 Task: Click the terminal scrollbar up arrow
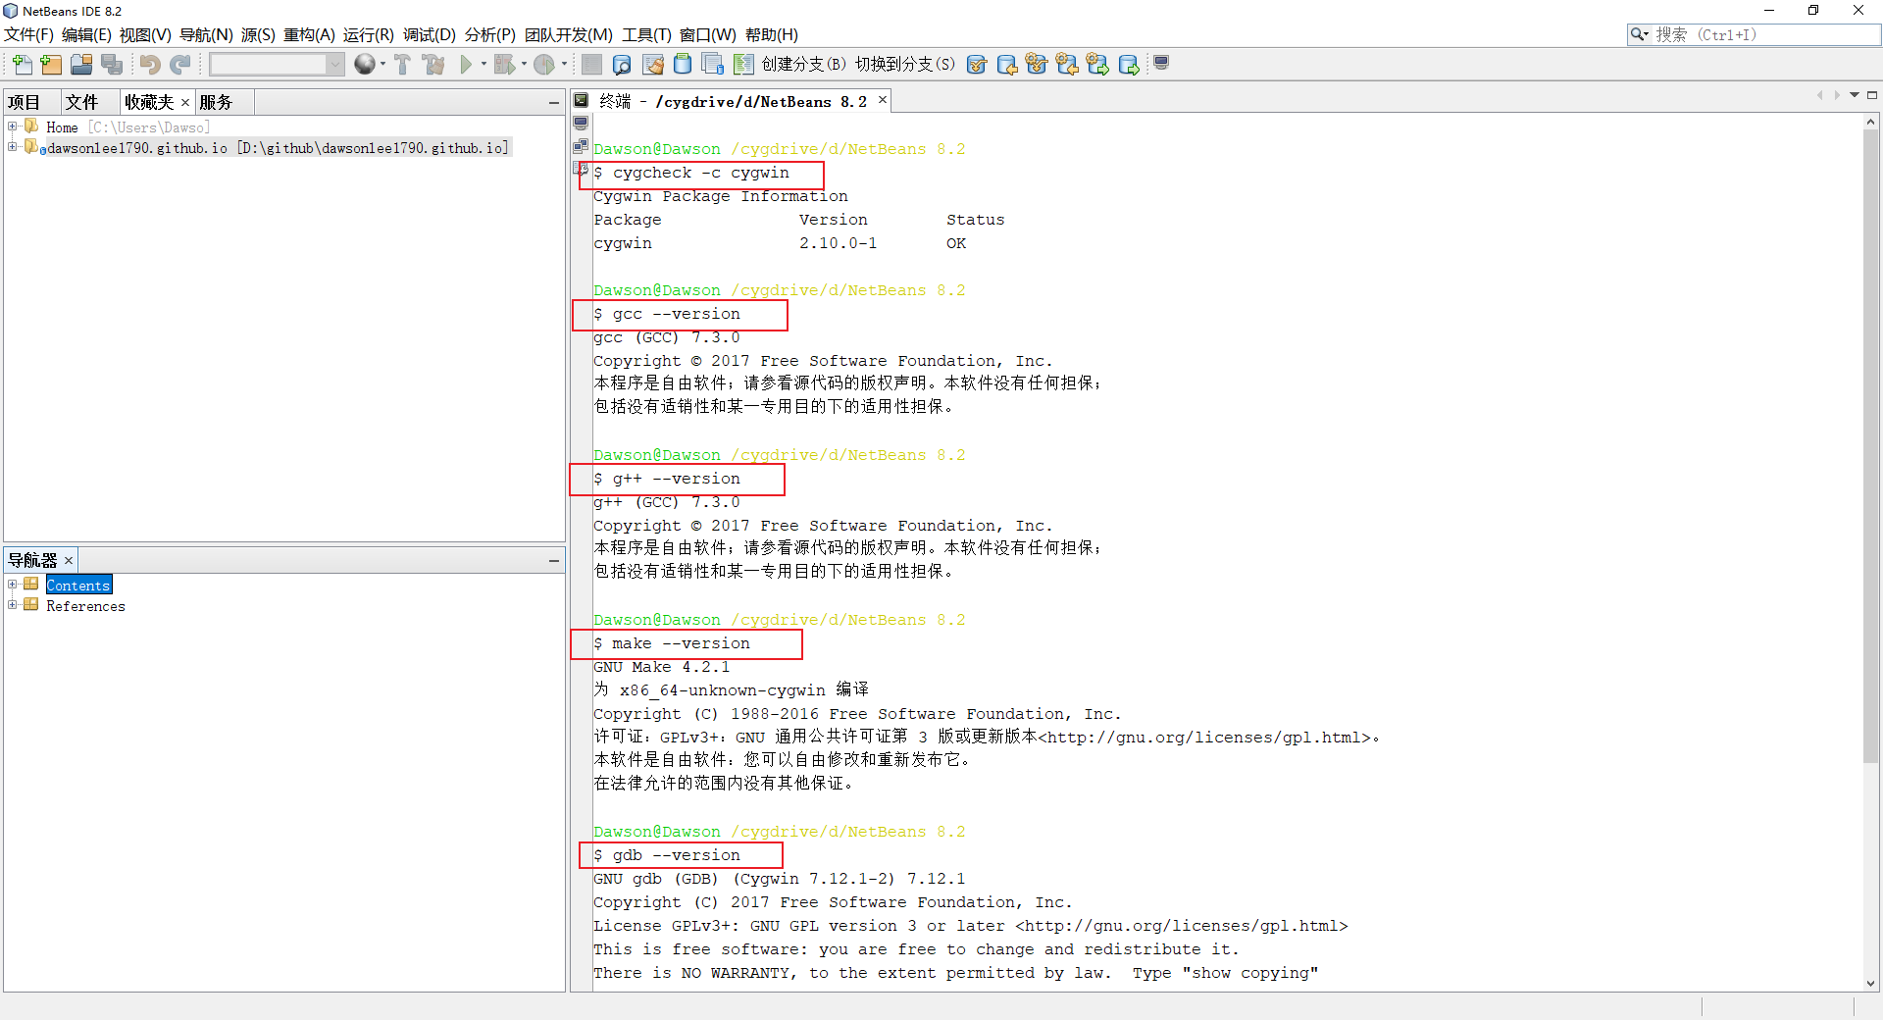coord(1870,123)
